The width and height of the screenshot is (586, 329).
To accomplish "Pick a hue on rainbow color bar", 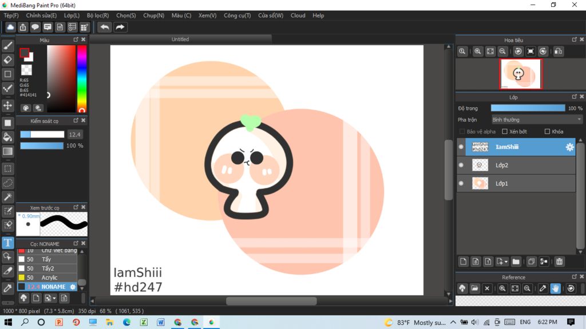I will coord(82,79).
